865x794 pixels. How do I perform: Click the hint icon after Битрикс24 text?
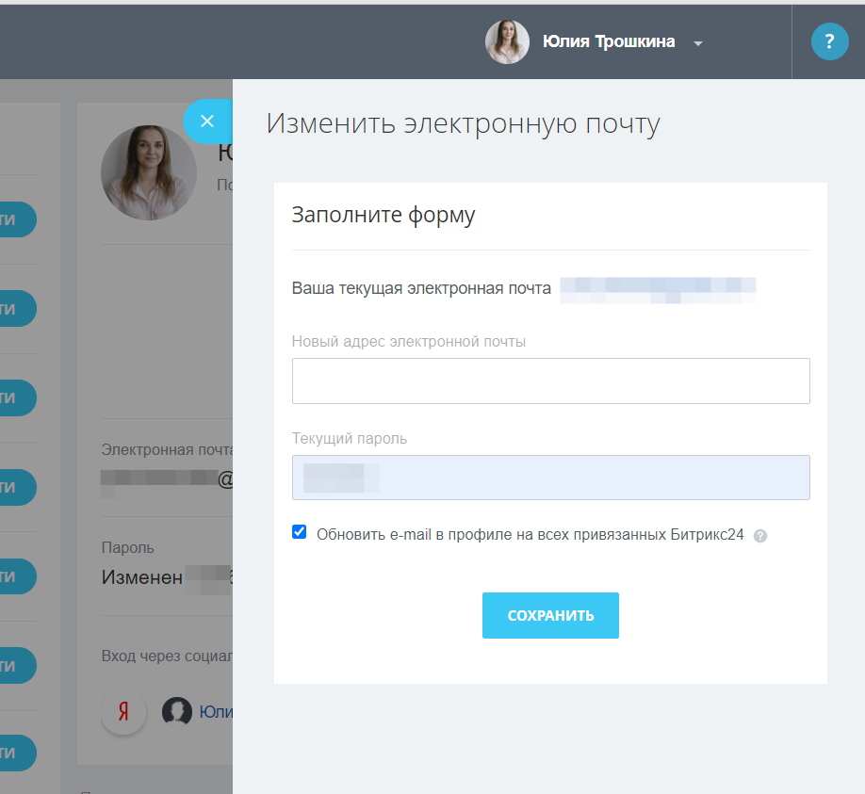(760, 536)
